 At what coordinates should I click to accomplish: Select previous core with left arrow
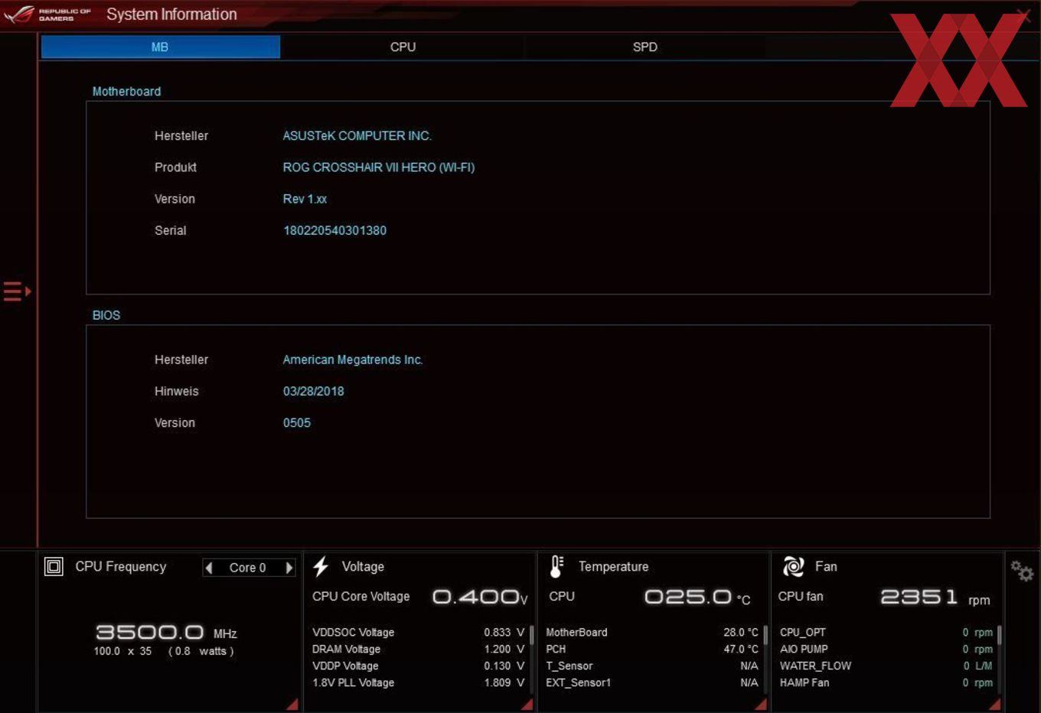[x=209, y=568]
